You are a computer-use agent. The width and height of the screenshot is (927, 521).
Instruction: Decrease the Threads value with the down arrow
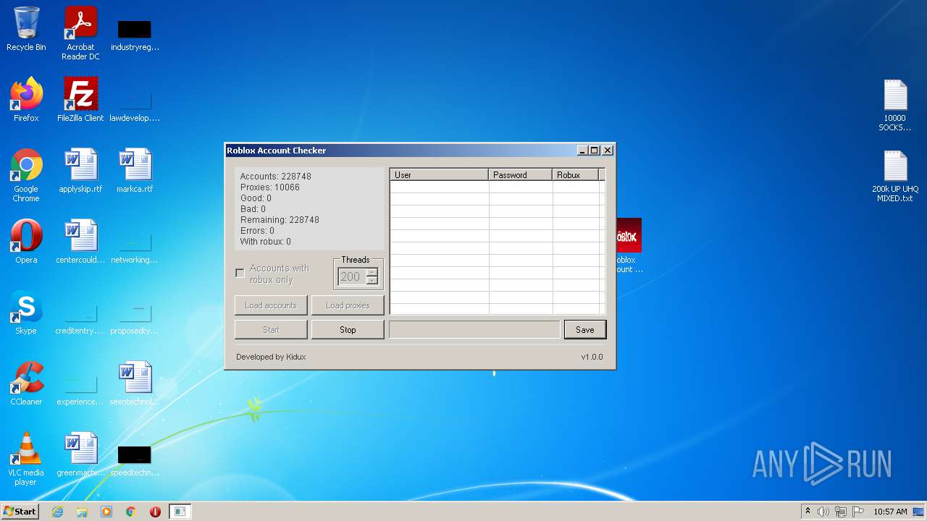pos(372,281)
